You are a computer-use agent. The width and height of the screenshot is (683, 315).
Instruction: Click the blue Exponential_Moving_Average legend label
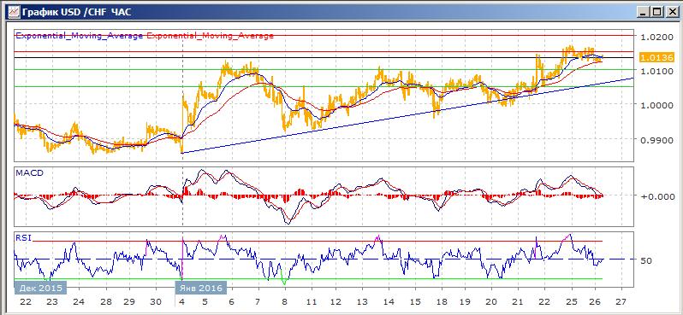[80, 36]
